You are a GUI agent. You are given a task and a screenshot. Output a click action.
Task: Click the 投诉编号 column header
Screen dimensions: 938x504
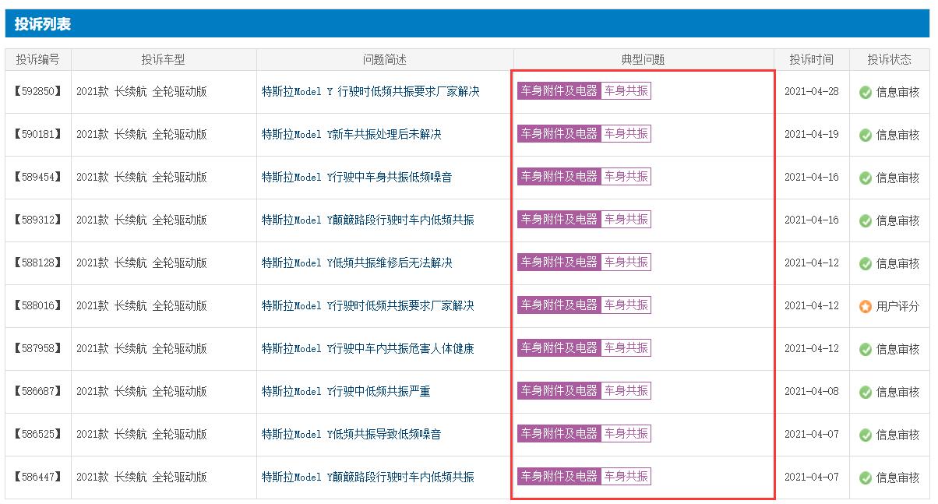click(x=38, y=60)
